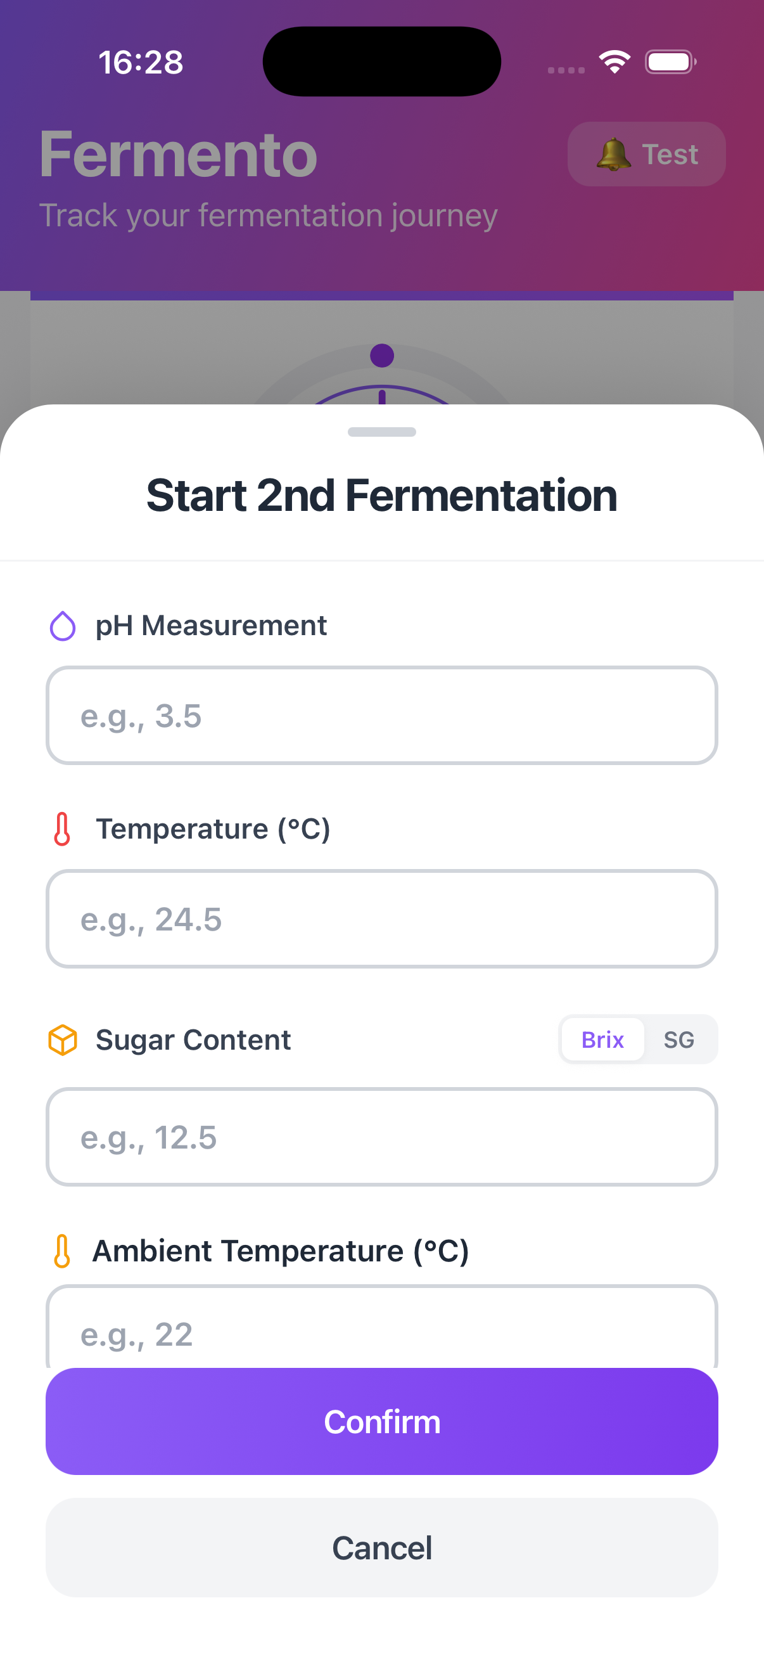Screen dimensions: 764x1662
Task: Focus the pH Measurement input field
Action: click(381, 716)
